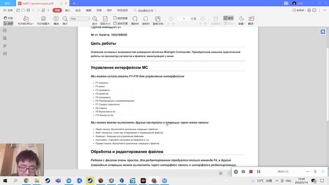The image size is (329, 185).
Task: Open the attachments clip panel in left sidebar
Action: click(5, 46)
